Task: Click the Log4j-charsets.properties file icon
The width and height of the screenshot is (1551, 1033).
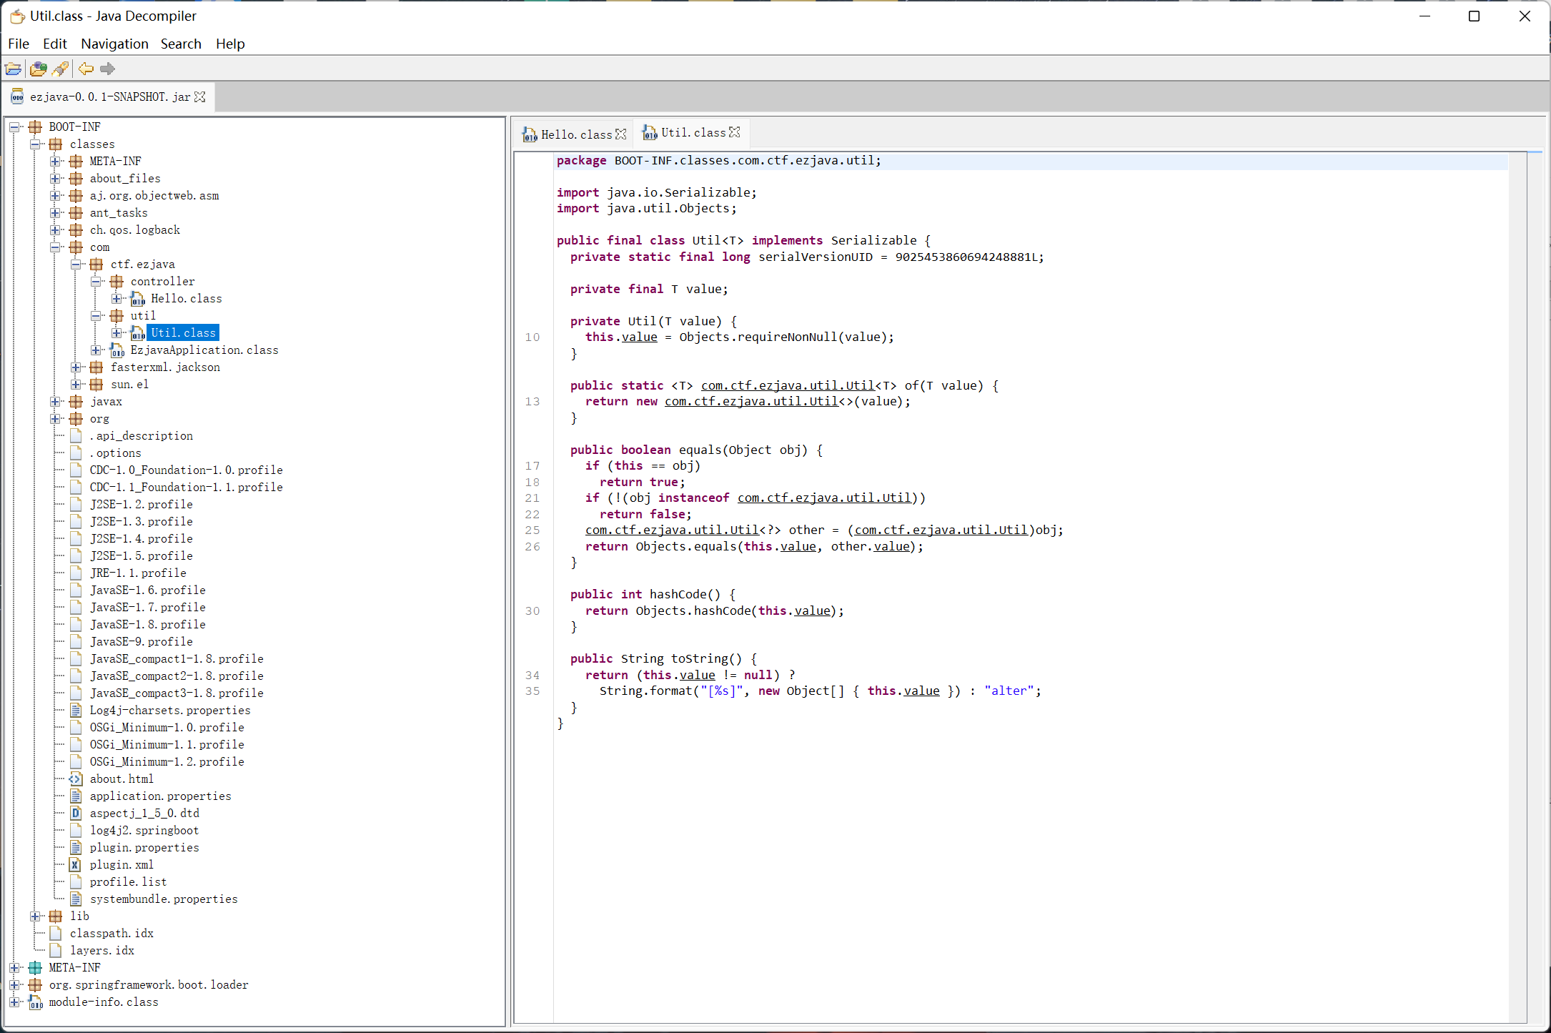Action: pos(76,711)
